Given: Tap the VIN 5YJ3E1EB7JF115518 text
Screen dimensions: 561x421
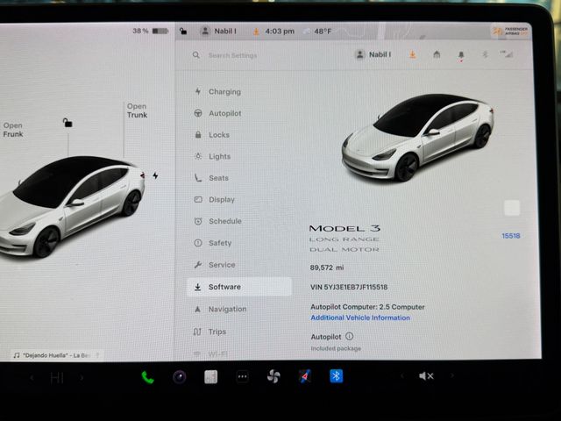Looking at the screenshot, I should [349, 287].
